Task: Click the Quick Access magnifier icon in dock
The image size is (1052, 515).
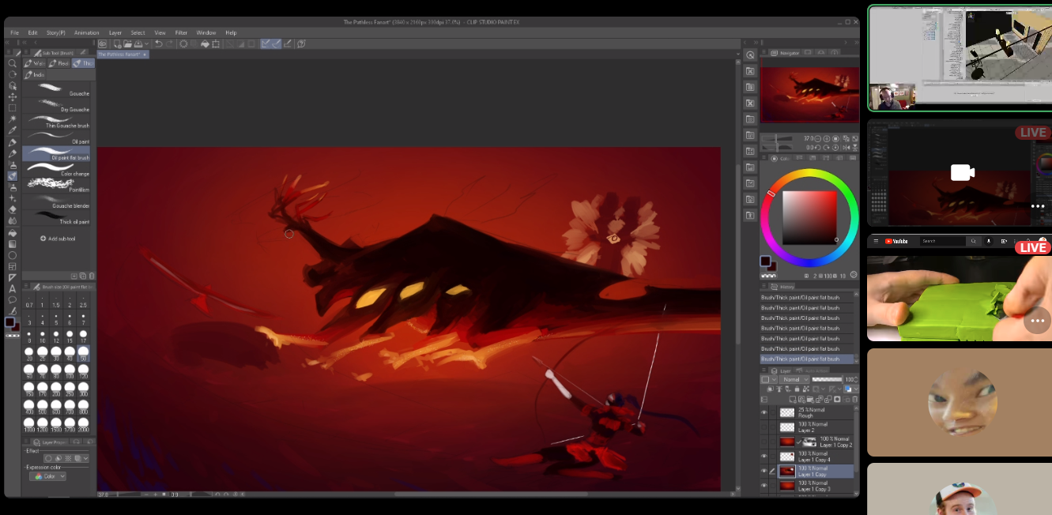Action: pyautogui.click(x=750, y=55)
